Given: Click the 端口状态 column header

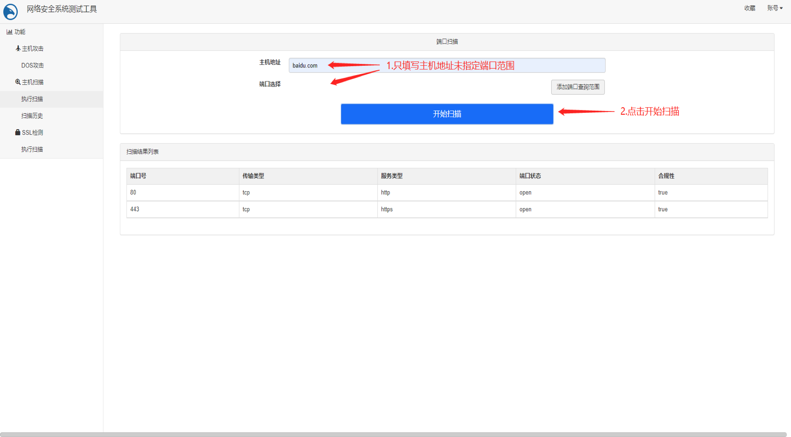Looking at the screenshot, I should coord(530,176).
